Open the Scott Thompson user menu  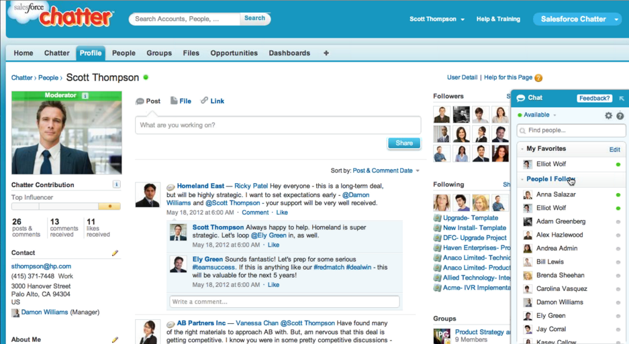[x=437, y=19]
